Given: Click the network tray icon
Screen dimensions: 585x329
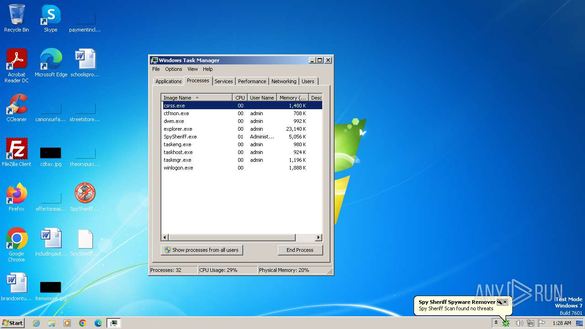Looking at the screenshot, I should [x=531, y=323].
